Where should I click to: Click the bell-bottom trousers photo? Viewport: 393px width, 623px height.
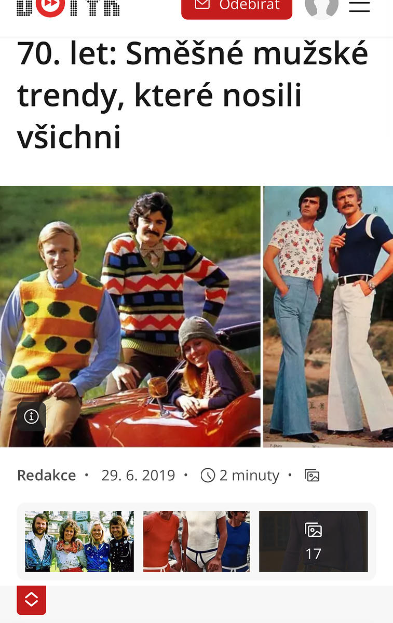point(328,317)
